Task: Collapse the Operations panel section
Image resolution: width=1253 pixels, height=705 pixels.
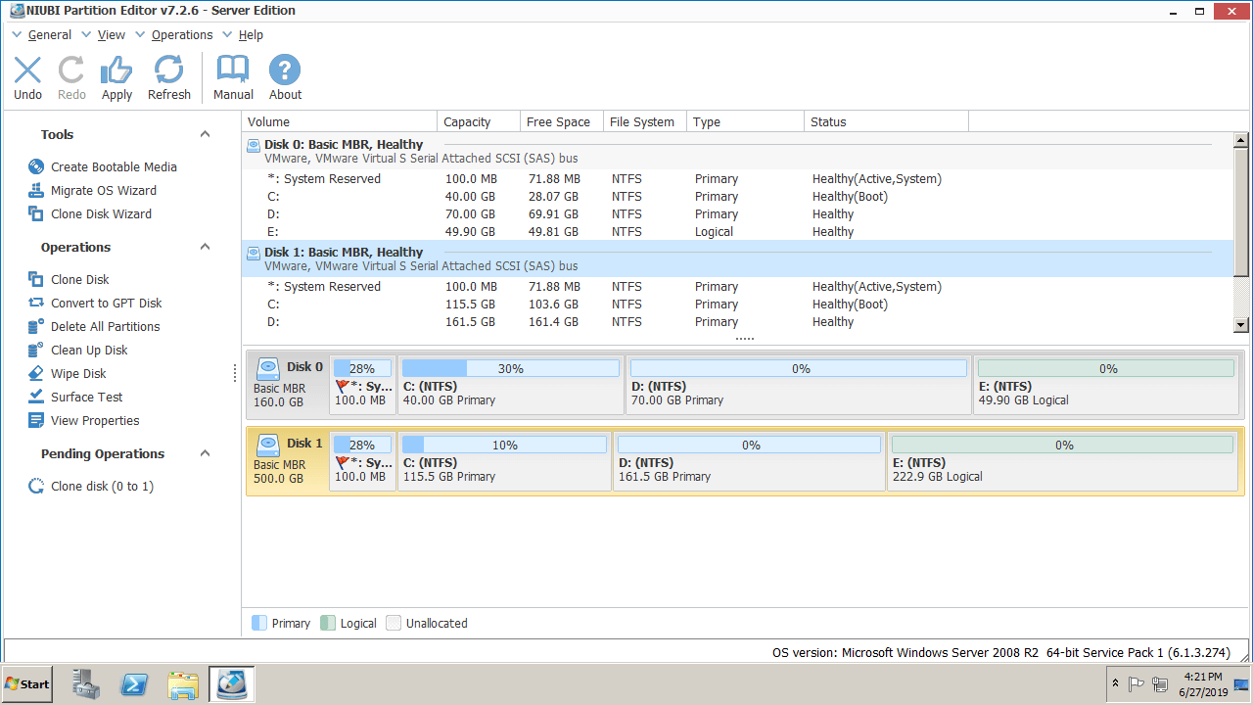Action: point(205,248)
